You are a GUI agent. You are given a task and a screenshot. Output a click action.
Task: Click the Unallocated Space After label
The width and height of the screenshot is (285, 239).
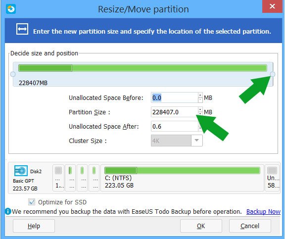(x=104, y=127)
